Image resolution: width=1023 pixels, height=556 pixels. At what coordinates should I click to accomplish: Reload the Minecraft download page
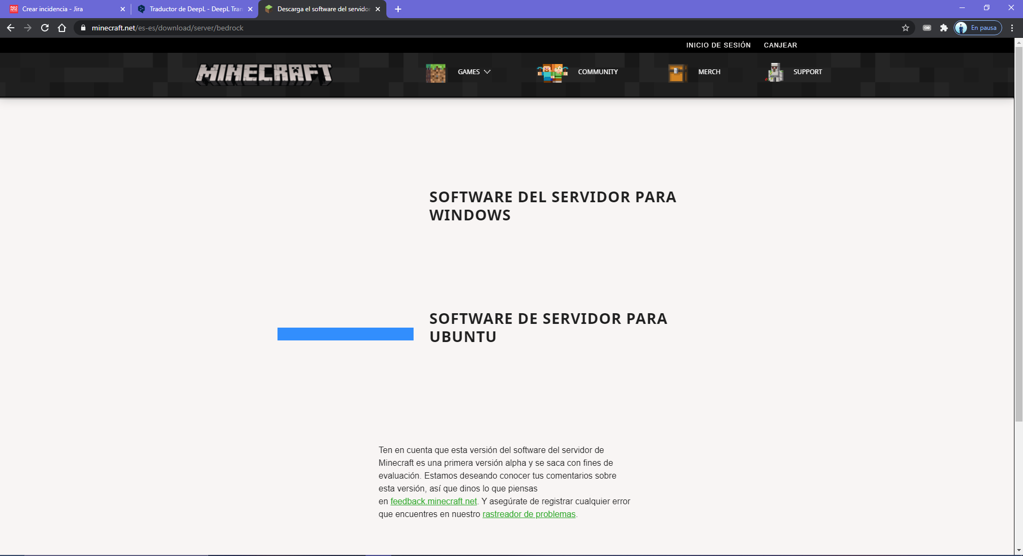point(45,28)
